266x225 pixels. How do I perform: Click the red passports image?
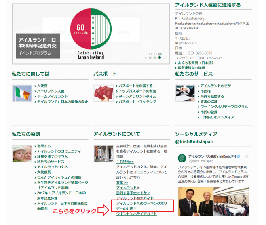tap(103, 93)
